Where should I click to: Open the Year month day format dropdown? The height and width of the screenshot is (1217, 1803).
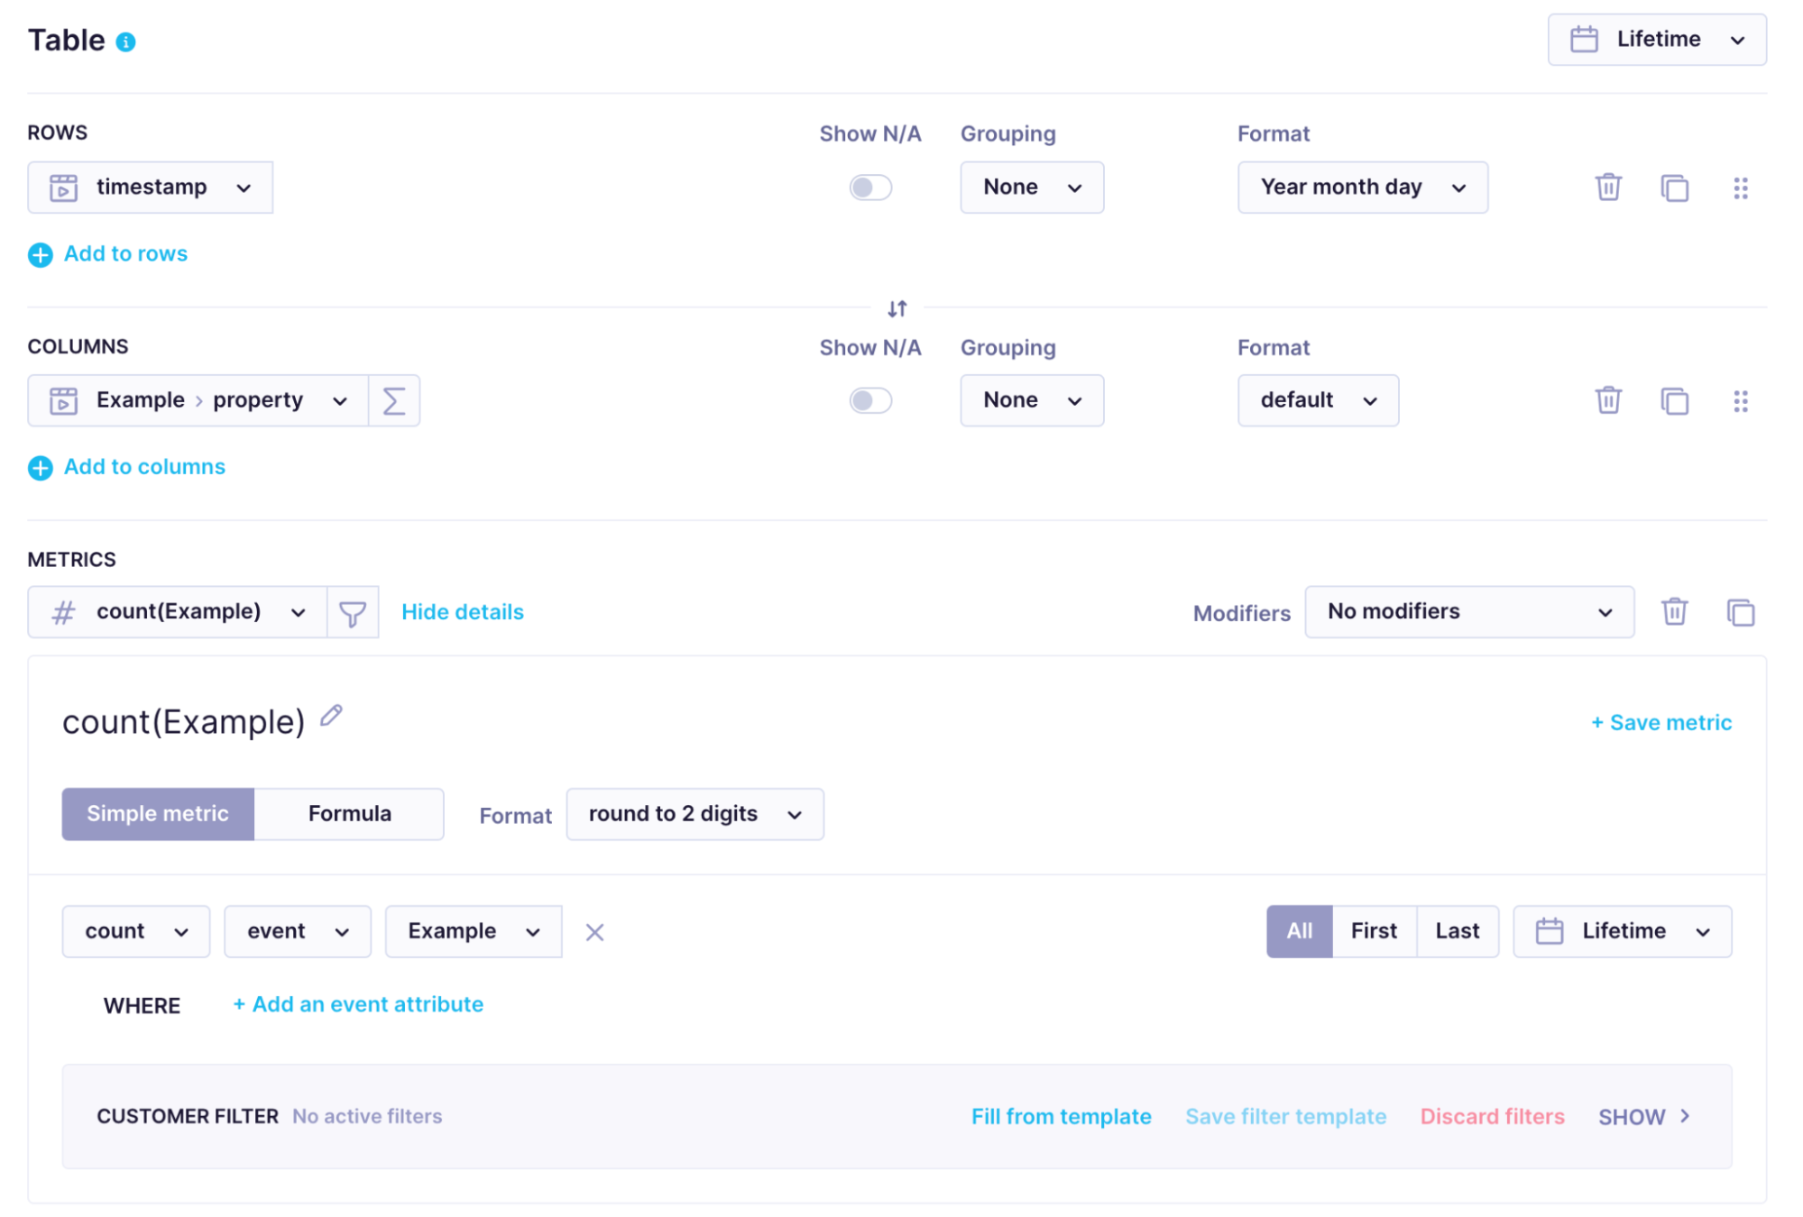(x=1362, y=188)
